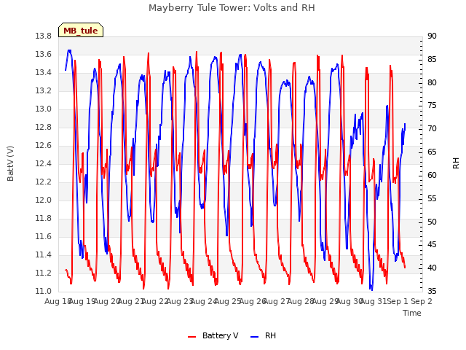Click the 55 tick on RH axis
466x350 pixels.
[x=432, y=198]
